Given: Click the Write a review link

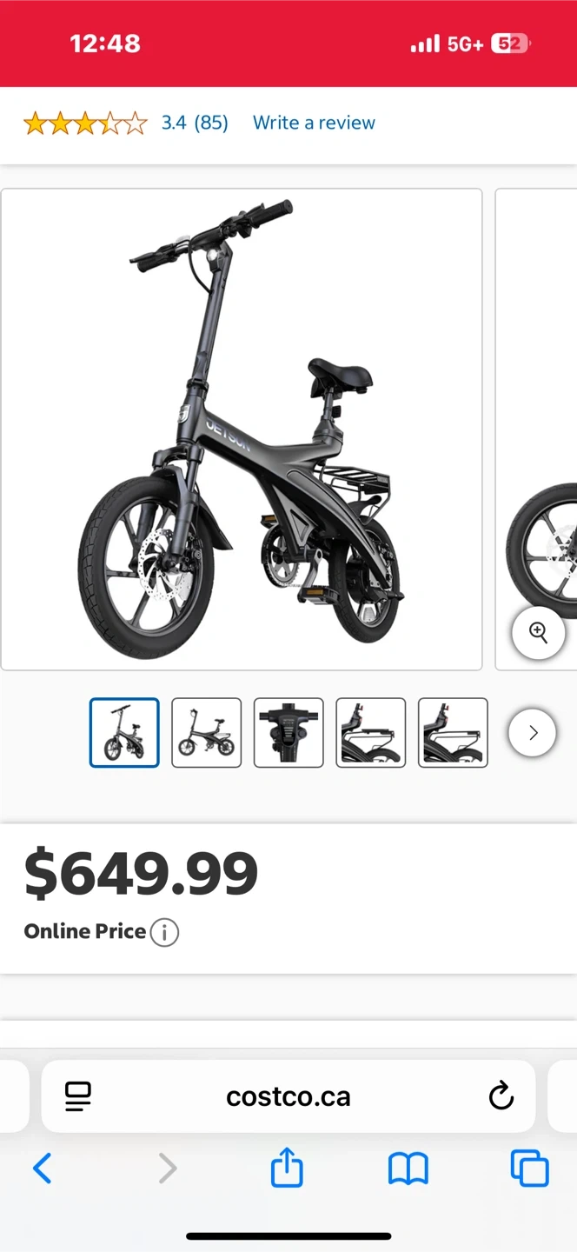Looking at the screenshot, I should (x=314, y=123).
